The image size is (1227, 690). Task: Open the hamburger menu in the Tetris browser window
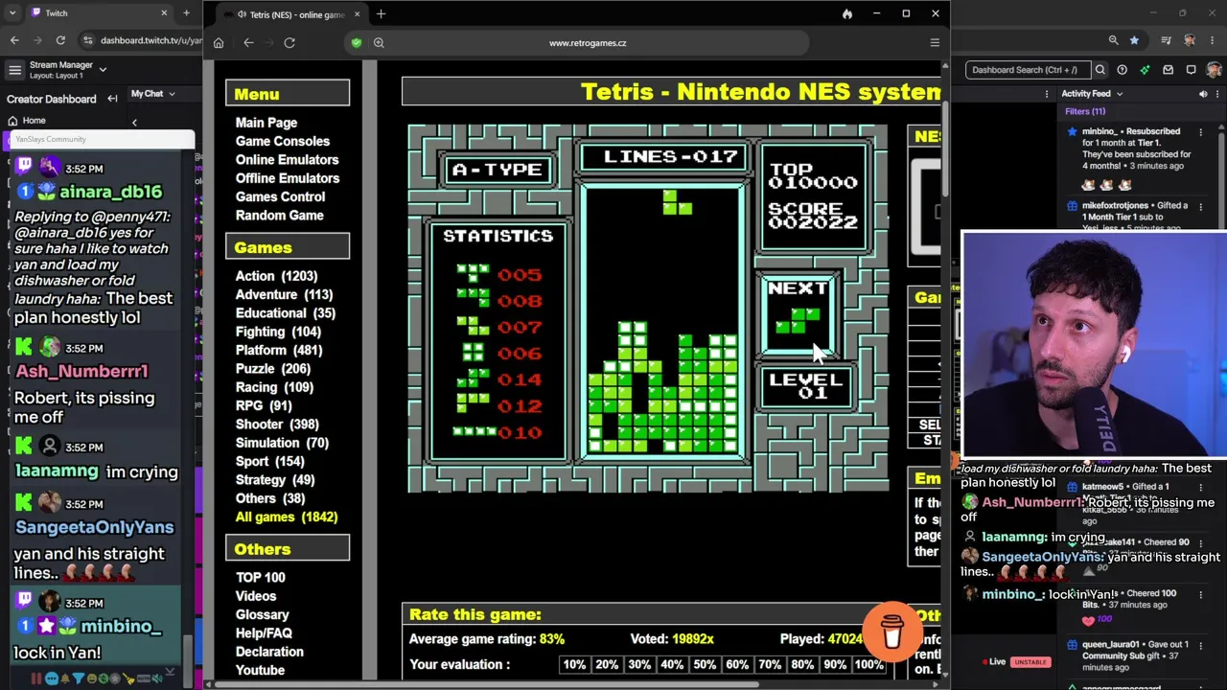[x=935, y=43]
